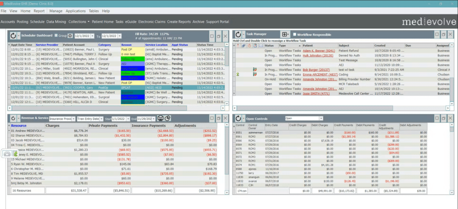Open the Insurance Provider dropdown

[73, 119]
